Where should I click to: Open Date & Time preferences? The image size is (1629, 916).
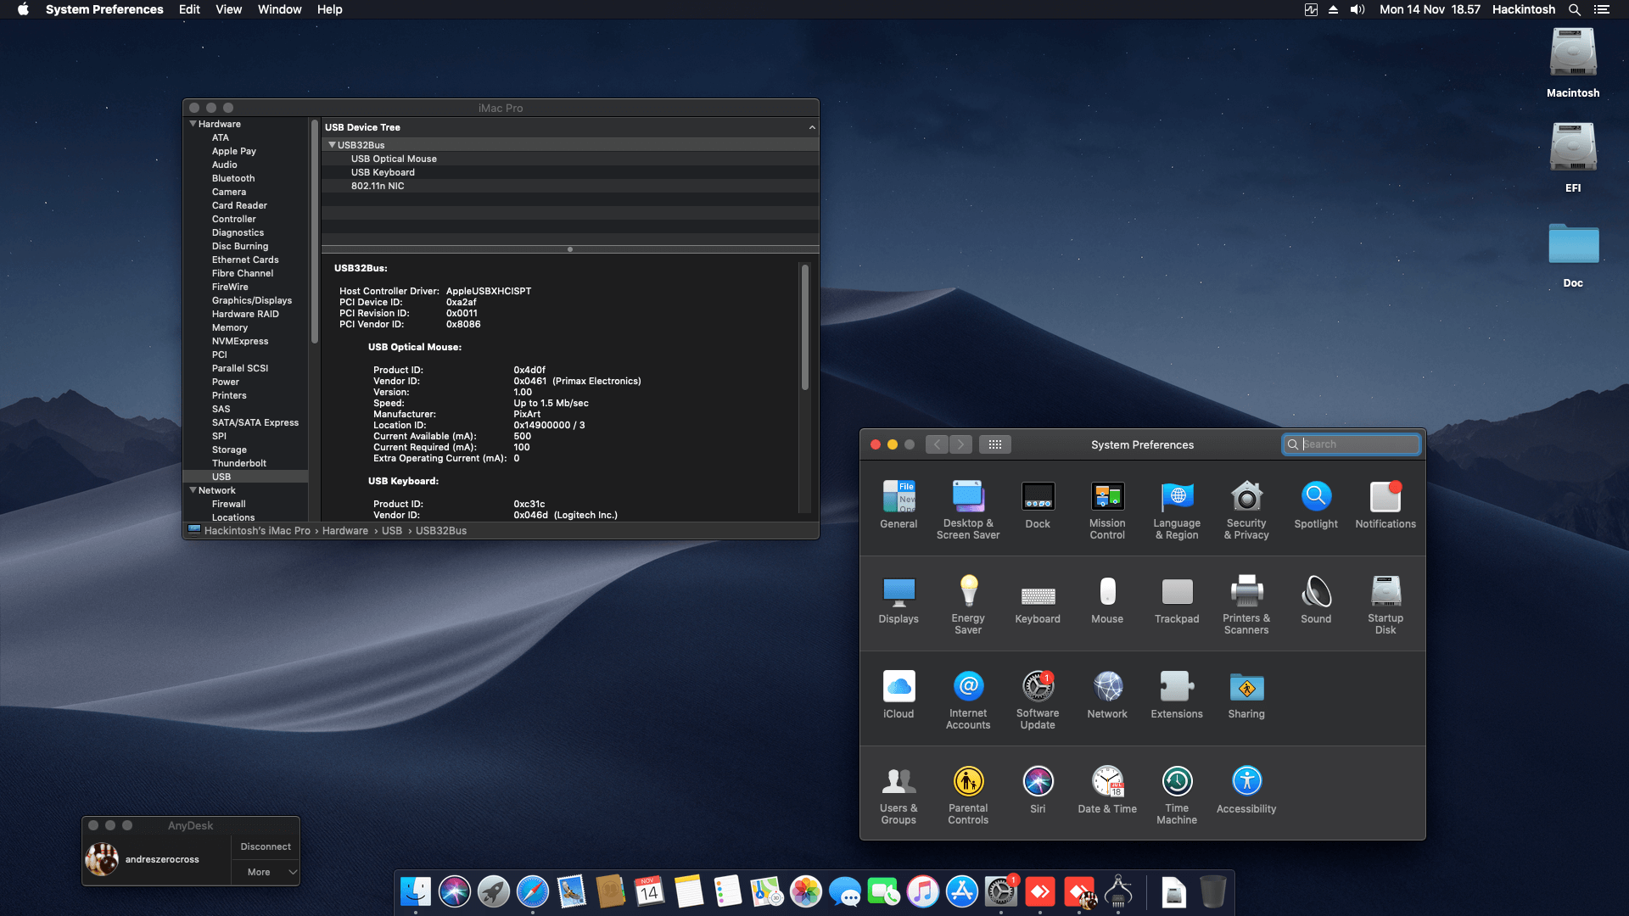(x=1107, y=790)
